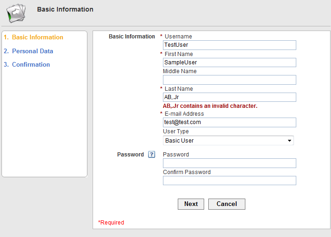This screenshot has width=331, height=237.
Task: Go to step 2 Personal Data
Action: pyautogui.click(x=28, y=51)
